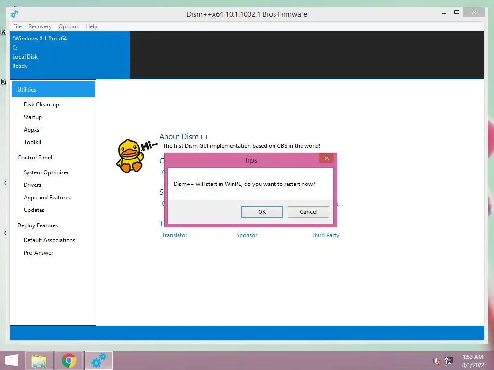Open Default Associations
The image size is (494, 370).
tap(50, 240)
